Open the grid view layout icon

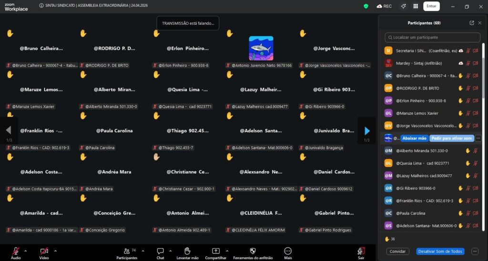point(416,6)
